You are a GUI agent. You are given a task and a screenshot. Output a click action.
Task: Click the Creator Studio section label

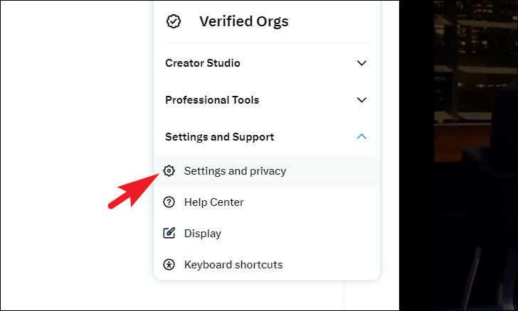(x=203, y=63)
